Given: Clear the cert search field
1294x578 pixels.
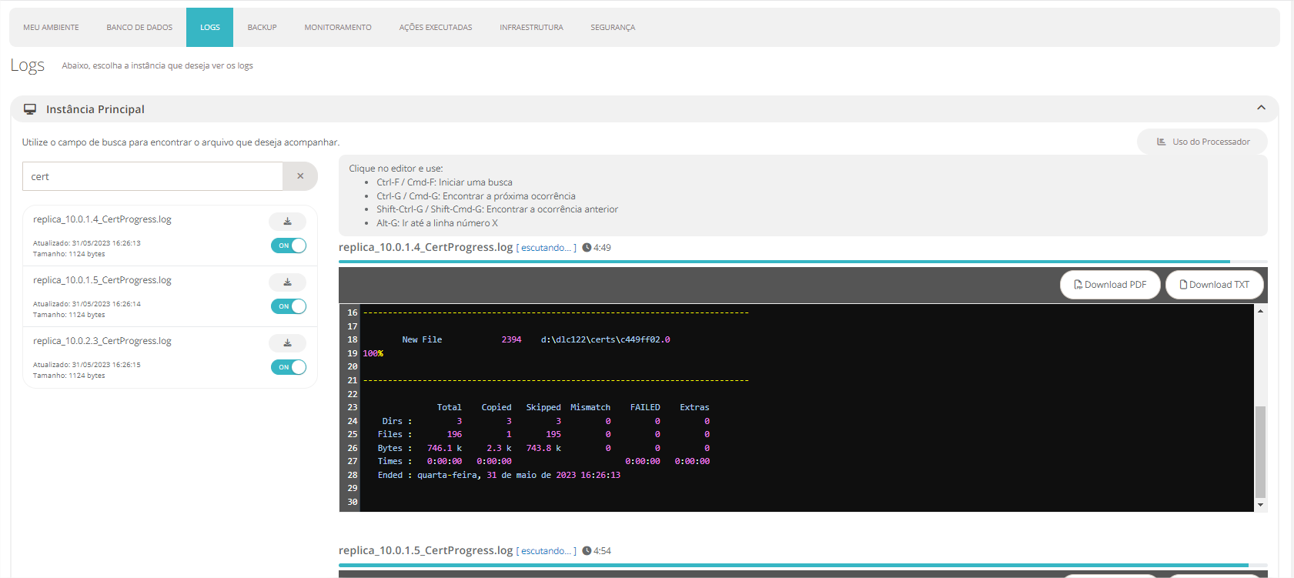Looking at the screenshot, I should [300, 176].
